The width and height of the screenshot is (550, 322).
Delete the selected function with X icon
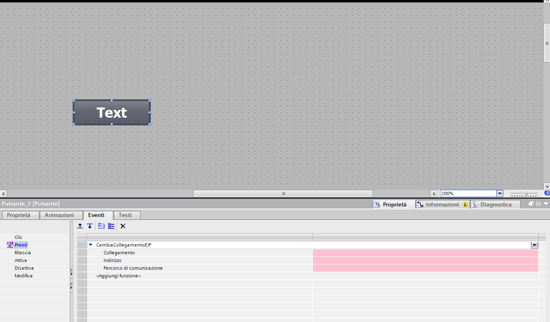pyautogui.click(x=123, y=226)
